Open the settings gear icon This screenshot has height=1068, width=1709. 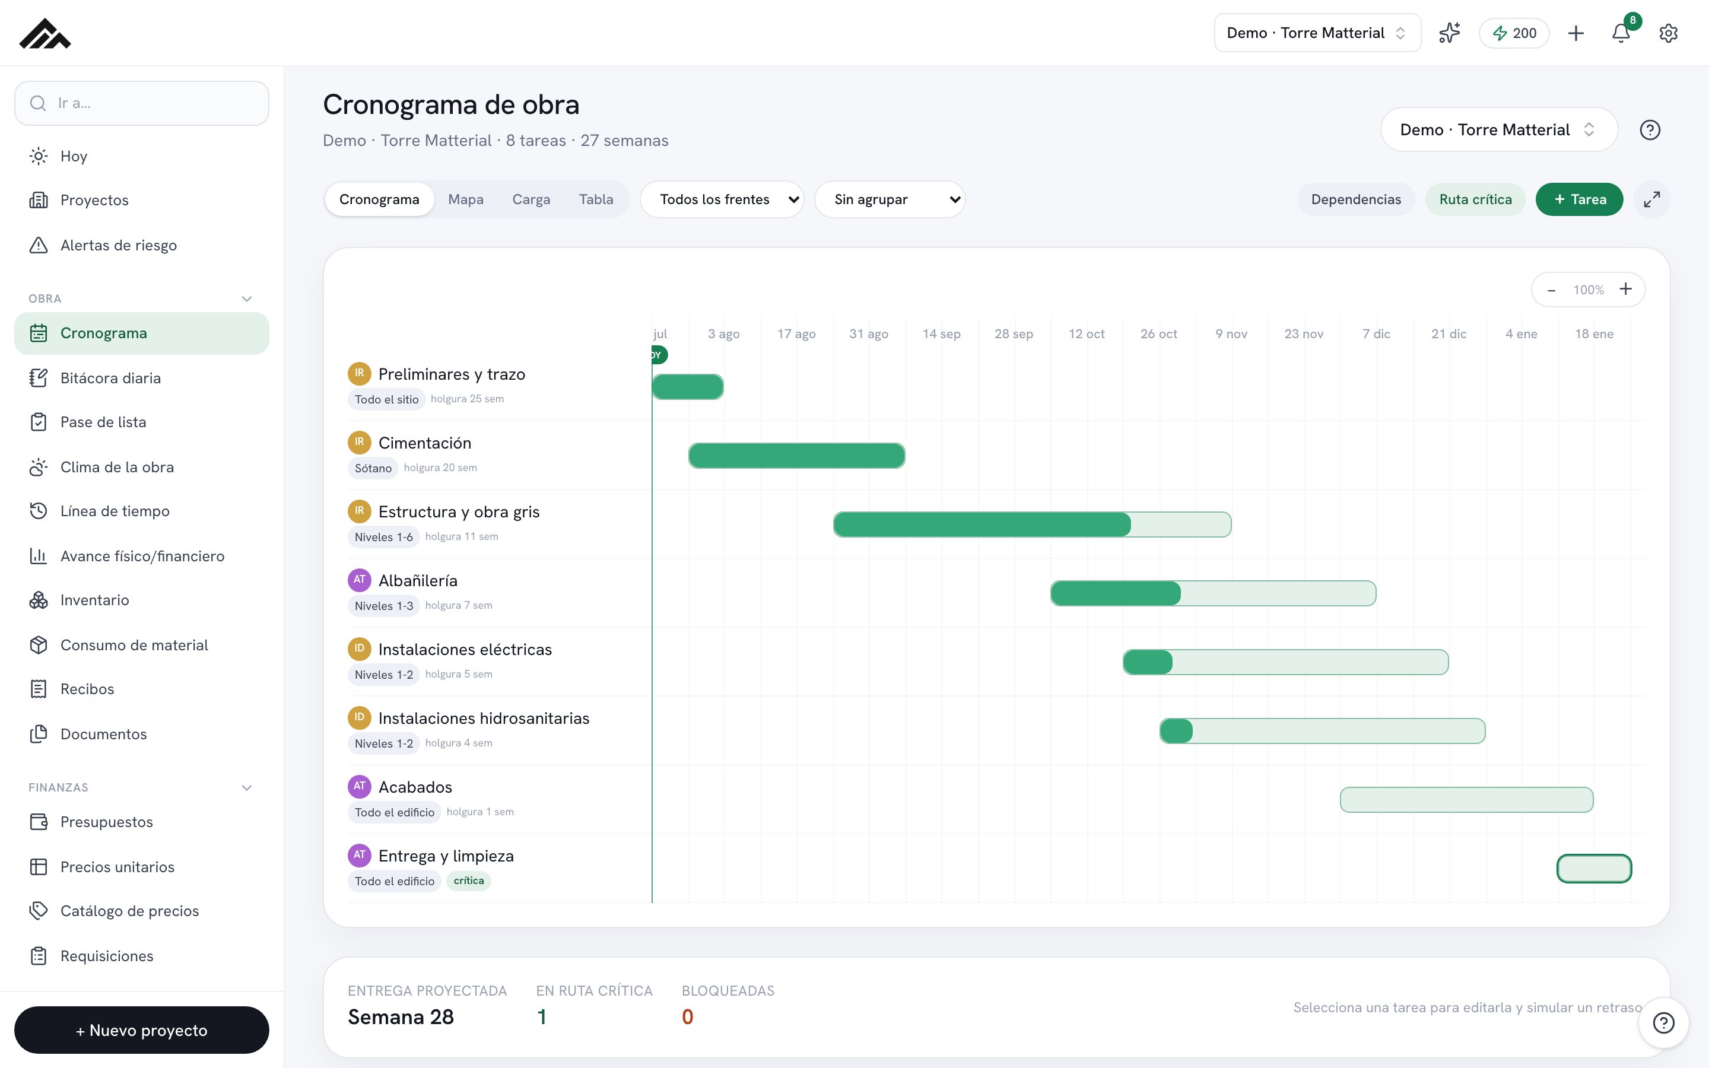(1668, 33)
